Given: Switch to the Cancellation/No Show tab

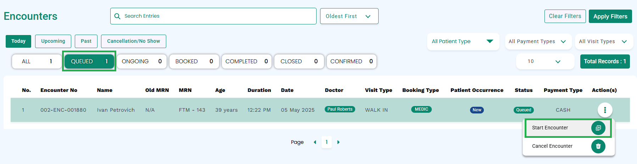Looking at the screenshot, I should tap(134, 41).
